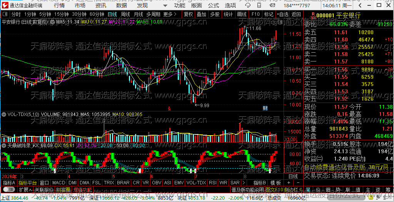
Task: Select the SAR indicator tab
Action: (x=235, y=183)
